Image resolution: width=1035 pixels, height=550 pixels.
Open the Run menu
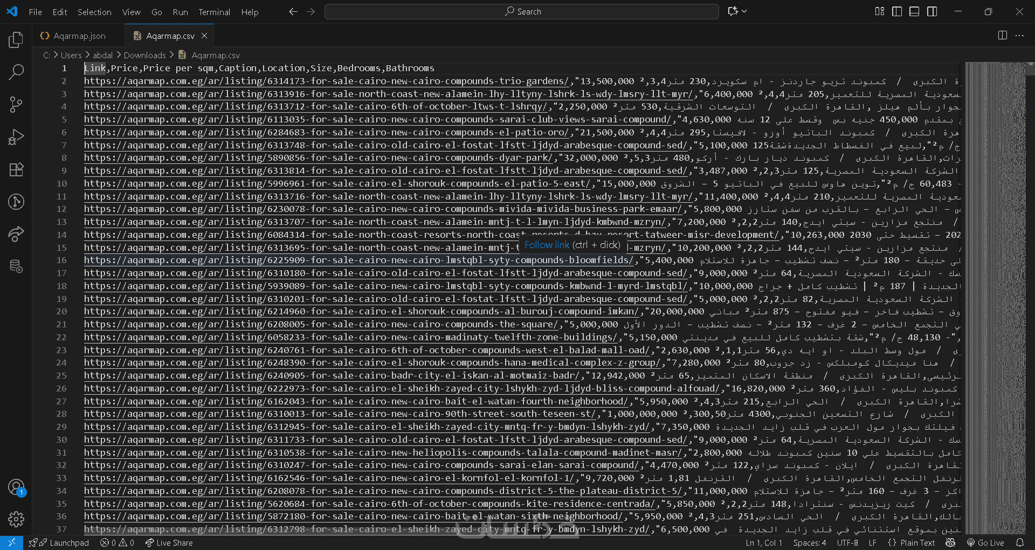(x=181, y=12)
